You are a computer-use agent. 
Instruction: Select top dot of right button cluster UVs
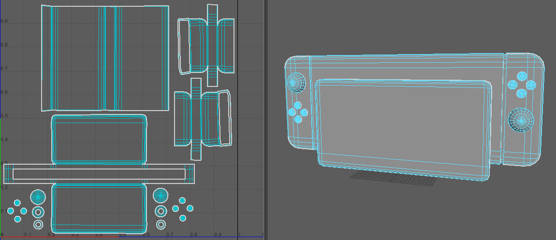click(183, 200)
